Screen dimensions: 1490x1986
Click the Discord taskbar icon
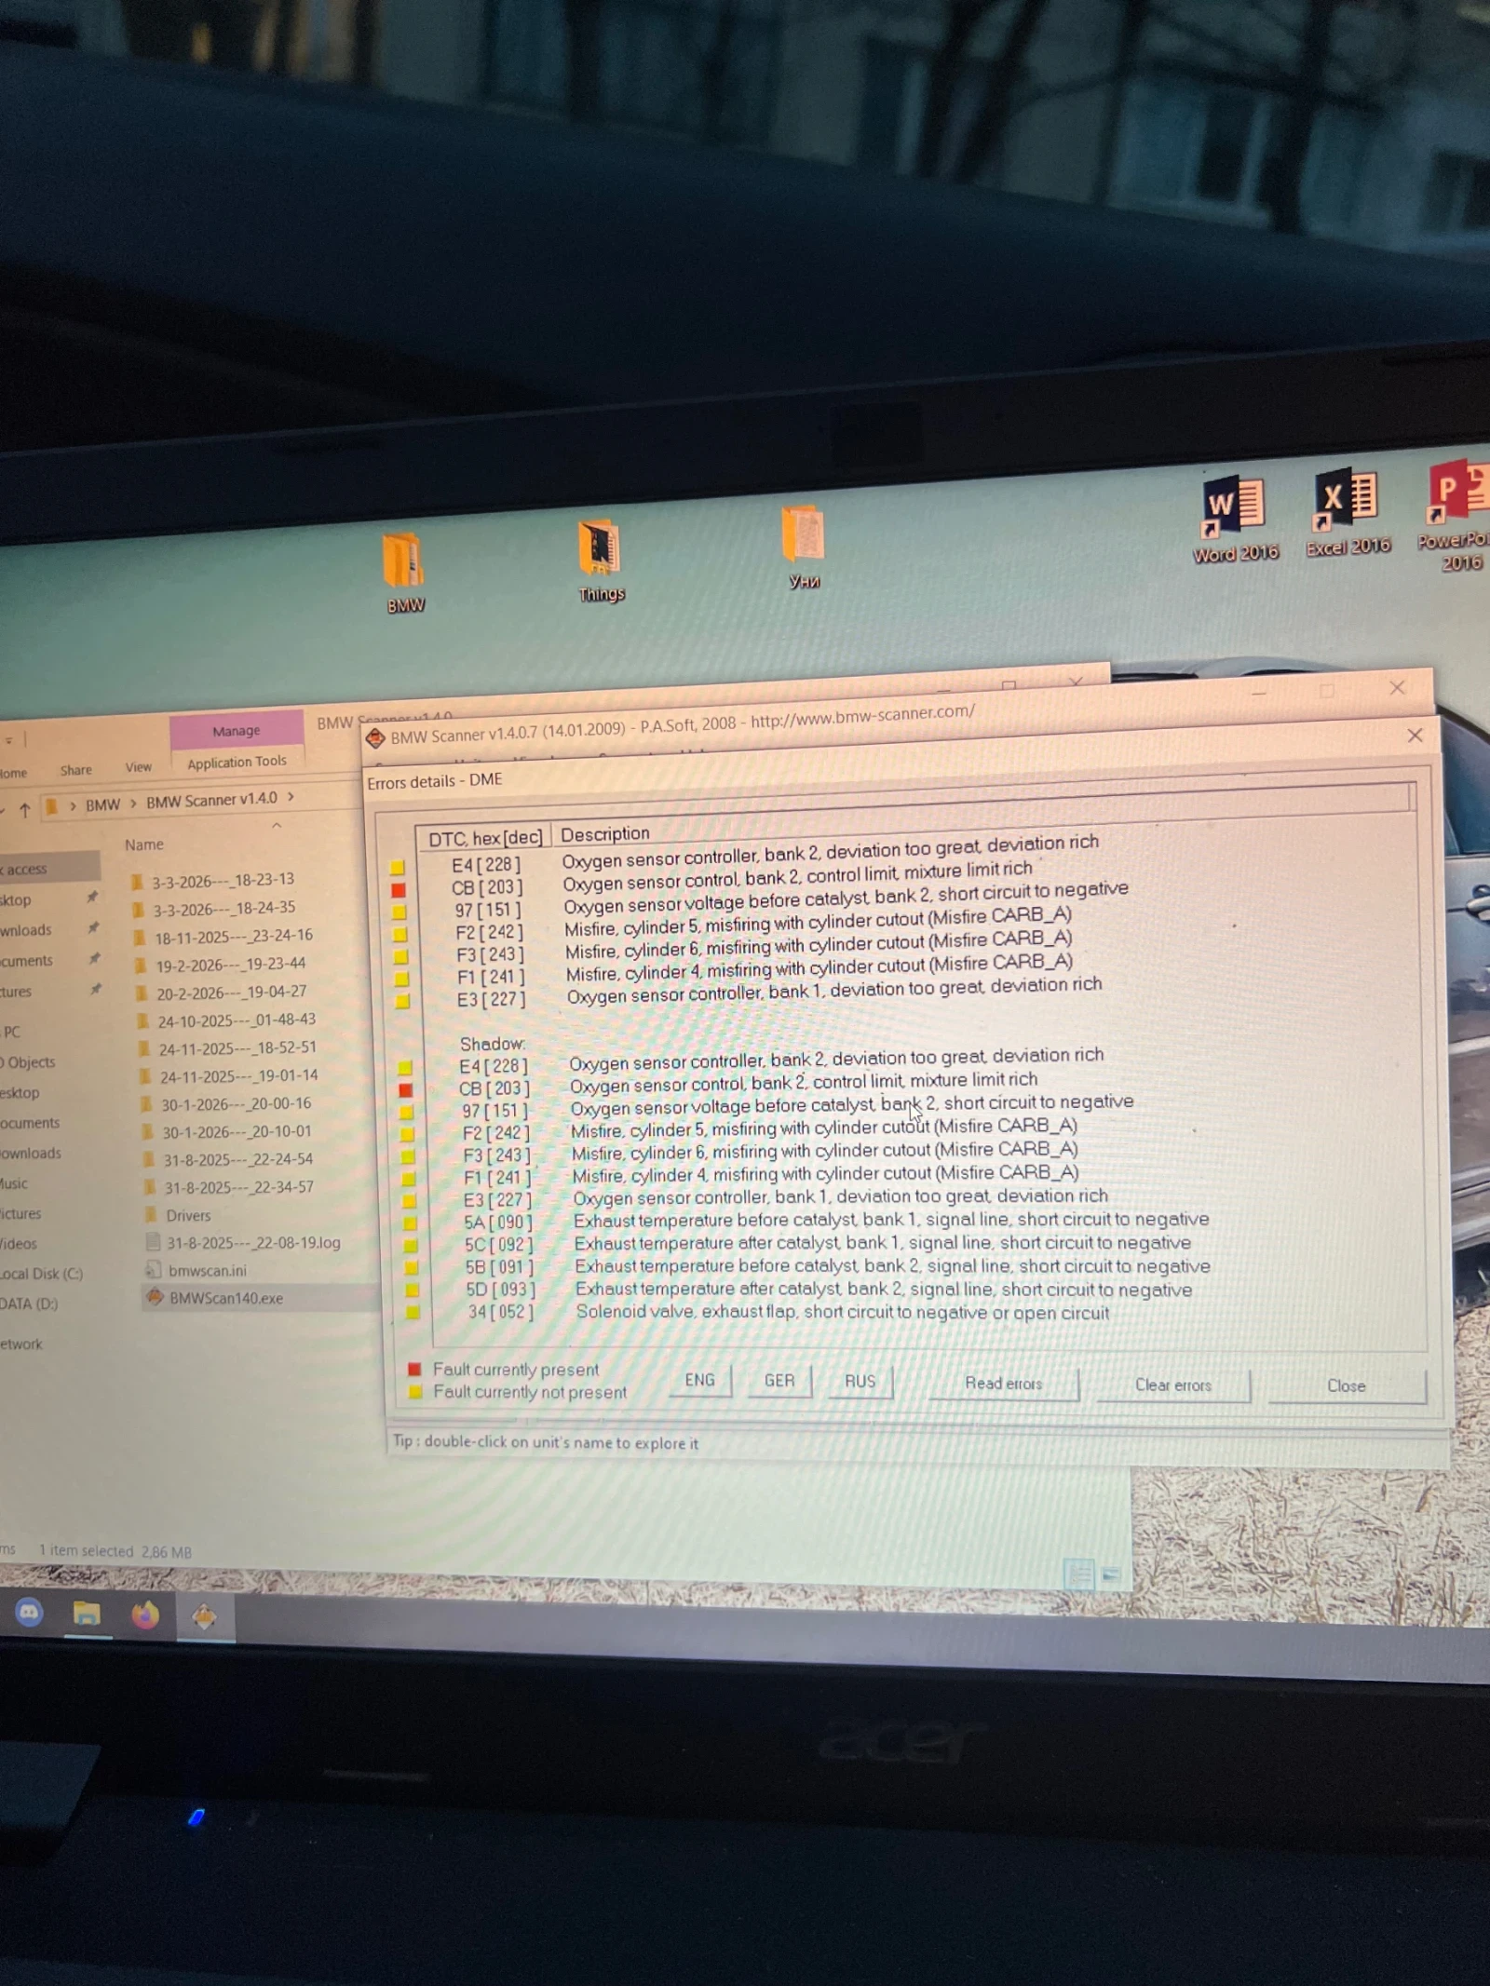tap(29, 1612)
